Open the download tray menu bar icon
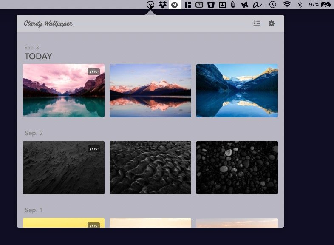 pos(222,5)
